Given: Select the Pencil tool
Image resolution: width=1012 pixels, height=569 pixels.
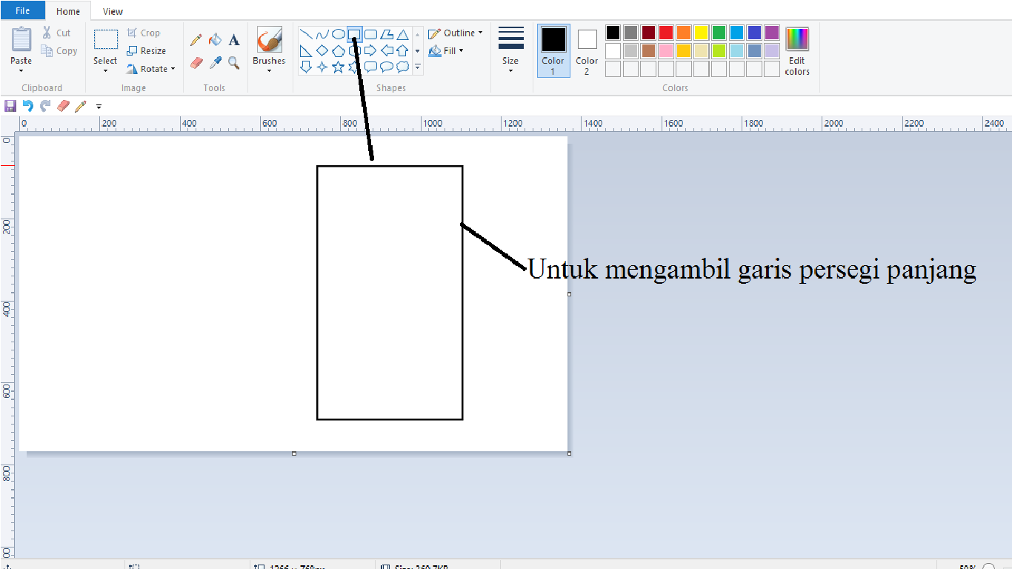Looking at the screenshot, I should tap(195, 39).
